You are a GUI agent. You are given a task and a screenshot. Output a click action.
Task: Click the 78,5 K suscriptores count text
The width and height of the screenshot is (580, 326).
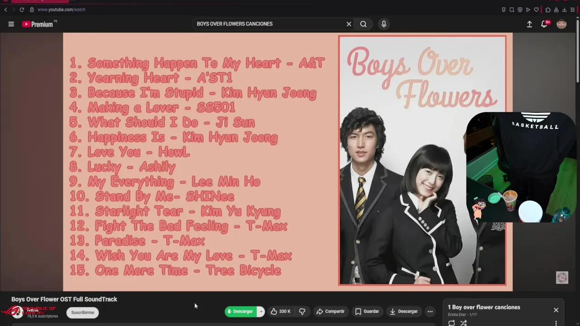click(43, 316)
